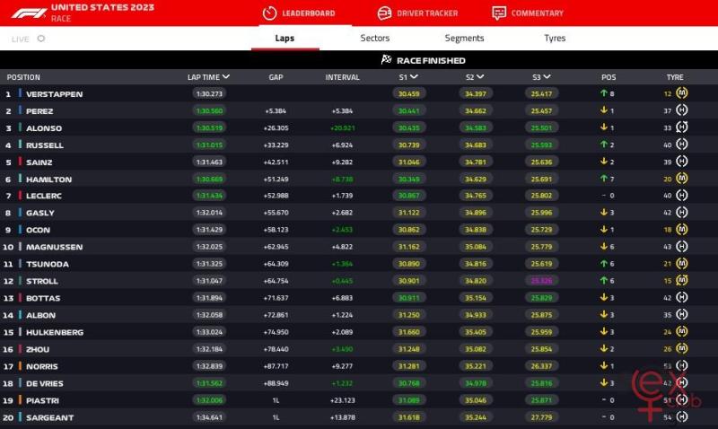Click Alonso's hard tyre icon
Image resolution: width=718 pixels, height=429 pixels.
[682, 127]
